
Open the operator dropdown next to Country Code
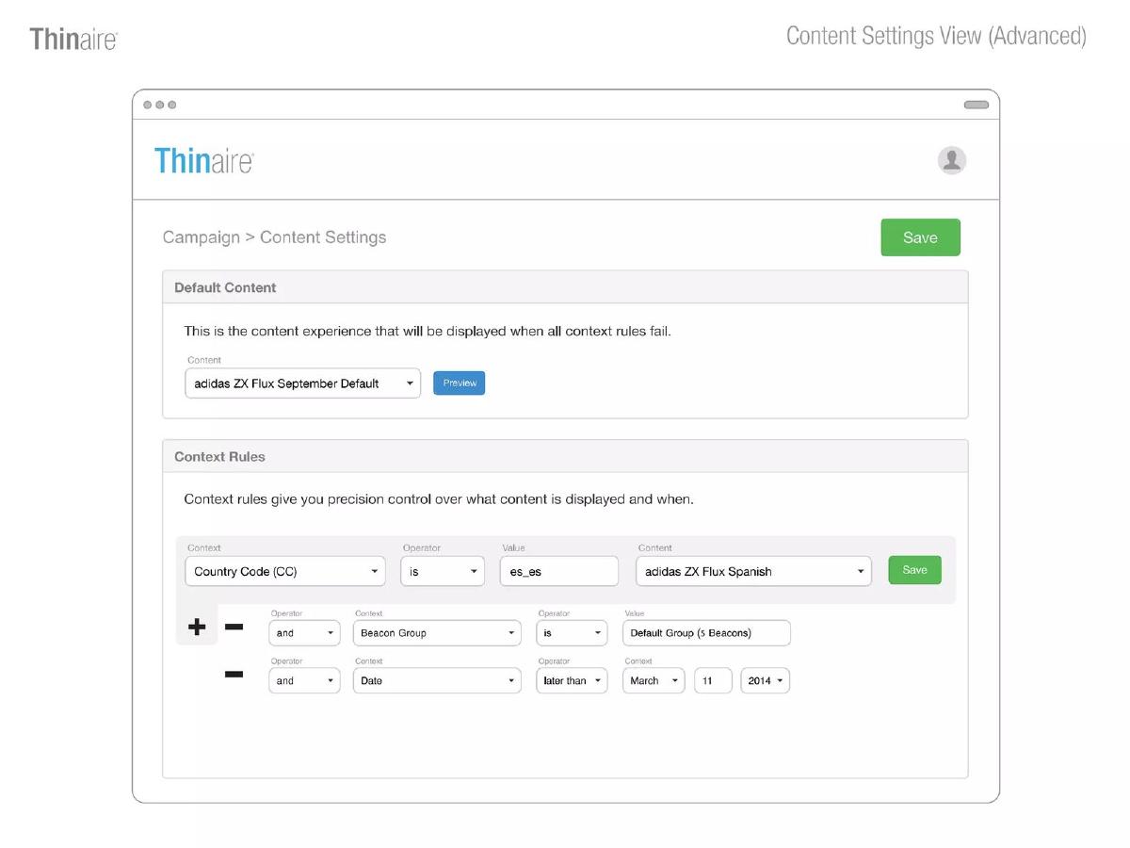(x=443, y=571)
